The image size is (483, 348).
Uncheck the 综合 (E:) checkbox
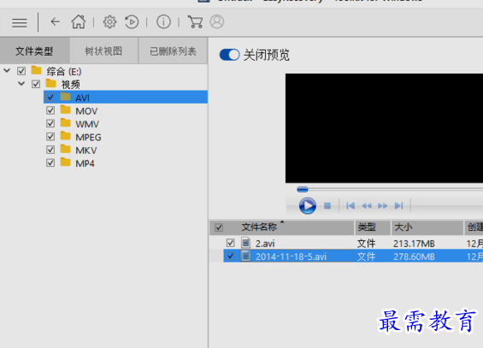click(21, 71)
